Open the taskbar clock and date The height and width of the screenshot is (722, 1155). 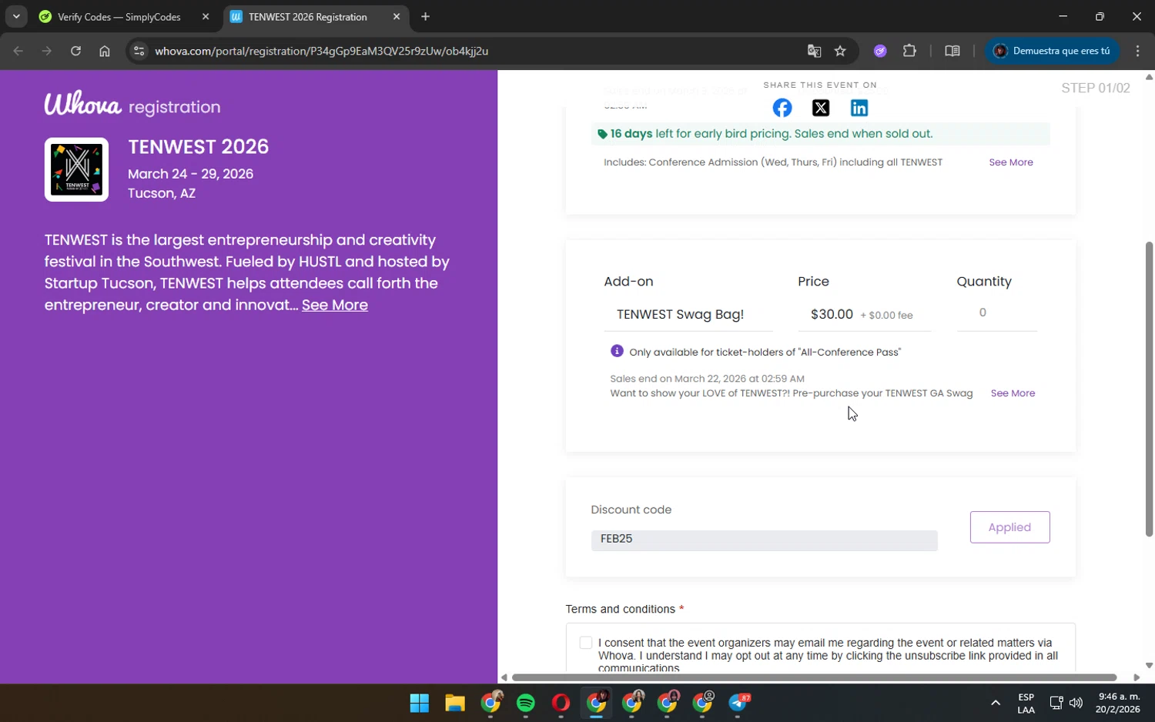(1119, 703)
